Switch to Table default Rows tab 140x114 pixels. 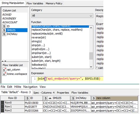tap(16, 92)
